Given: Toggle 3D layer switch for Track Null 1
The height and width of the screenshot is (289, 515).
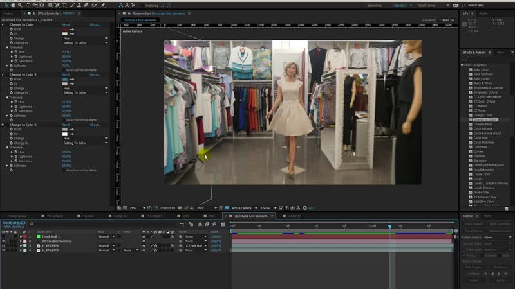Looking at the screenshot, I should coord(172,236).
